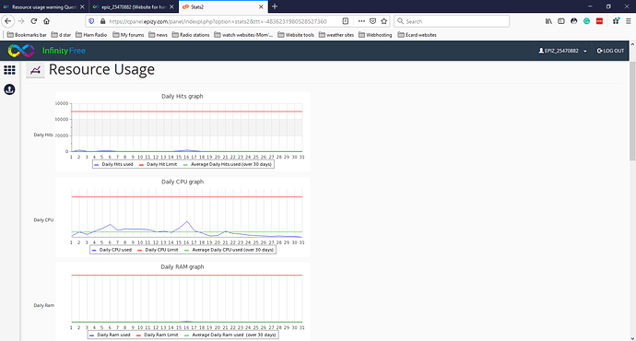Open the Firefox hamburger menu
The width and height of the screenshot is (636, 341).
pyautogui.click(x=629, y=21)
